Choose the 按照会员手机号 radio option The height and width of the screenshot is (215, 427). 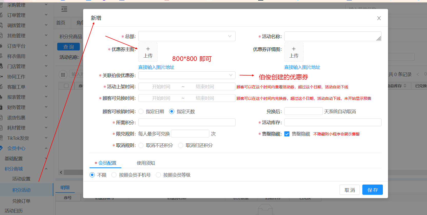(x=114, y=175)
